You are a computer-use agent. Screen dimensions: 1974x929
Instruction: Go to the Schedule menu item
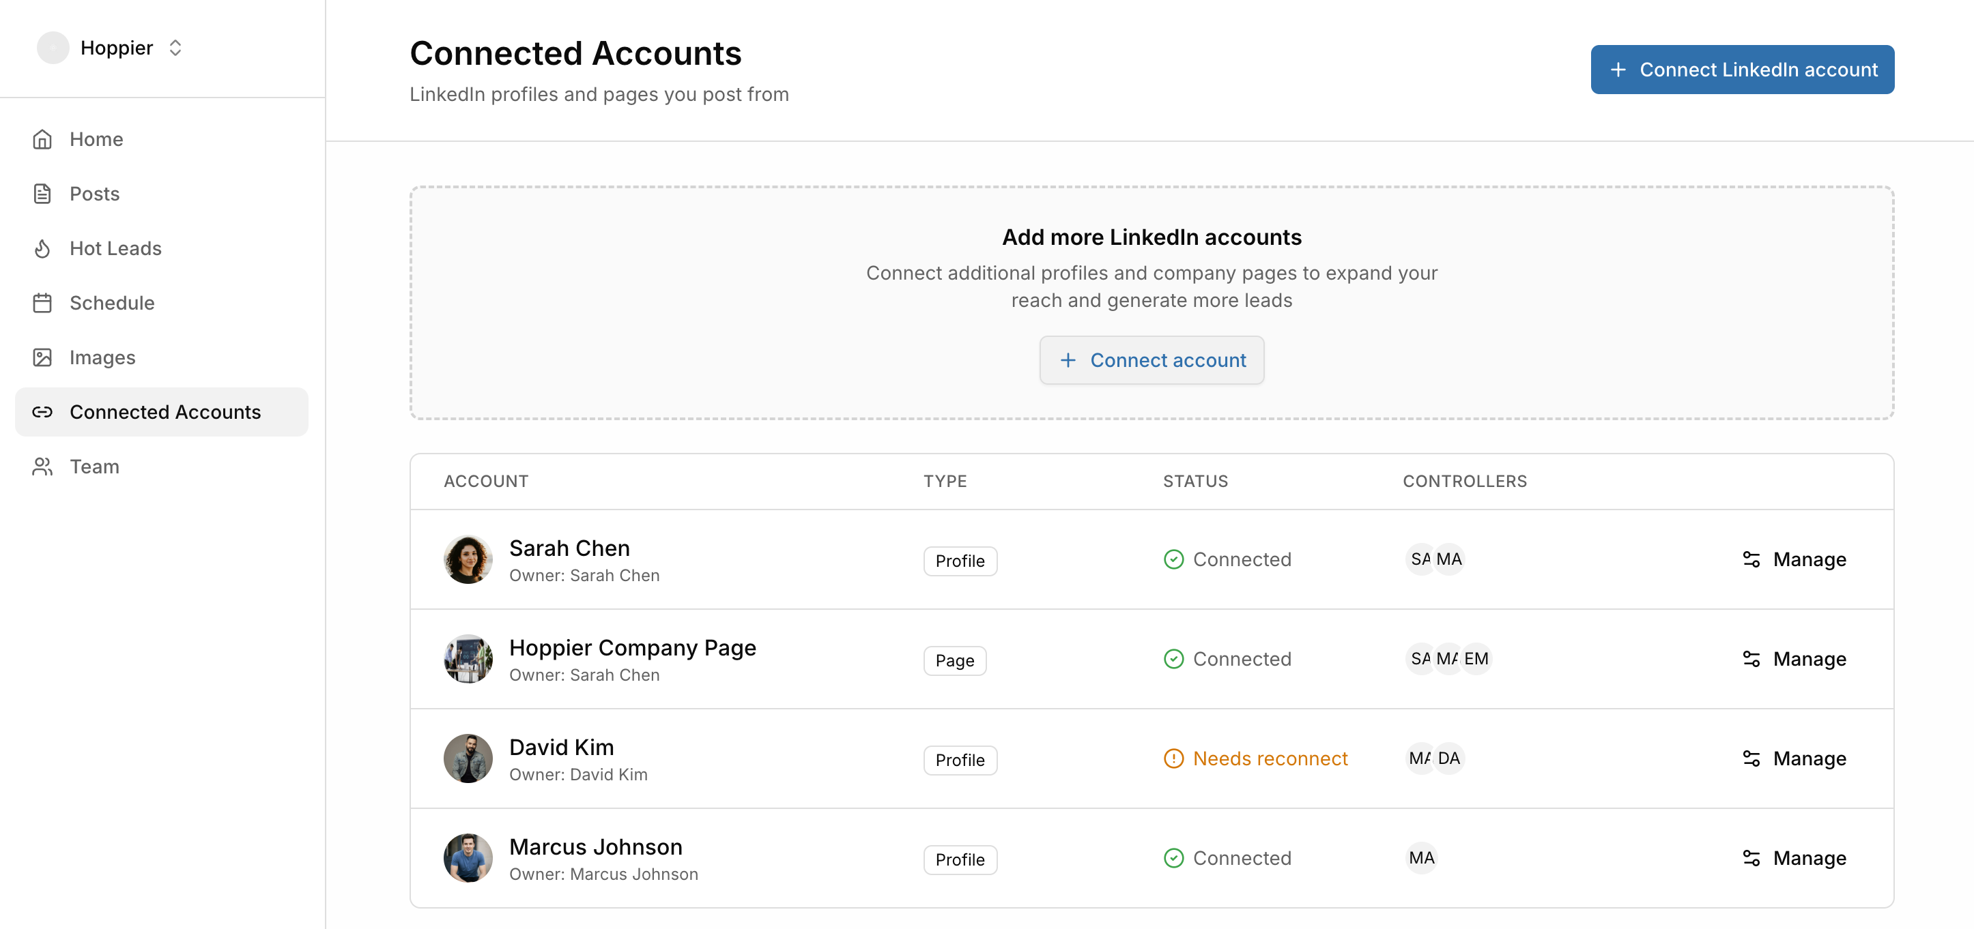[x=112, y=304]
